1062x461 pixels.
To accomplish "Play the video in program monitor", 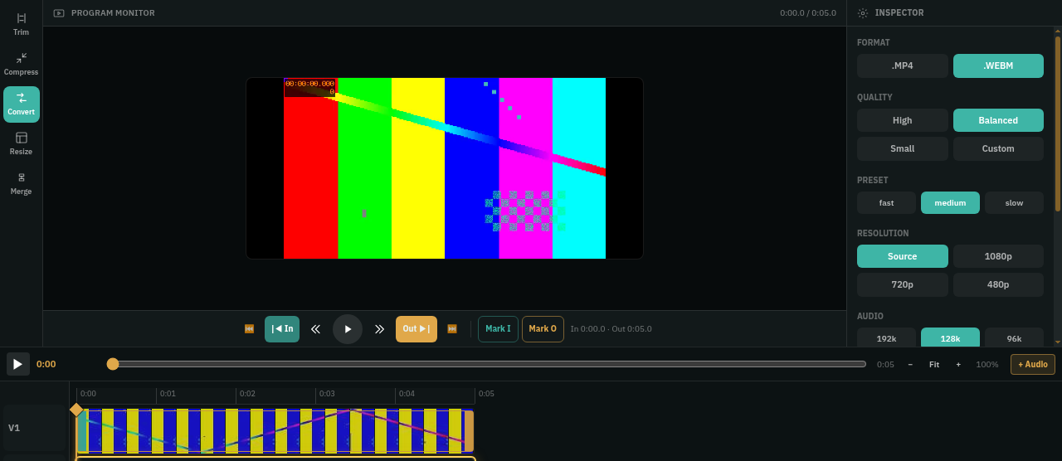I will (x=348, y=329).
